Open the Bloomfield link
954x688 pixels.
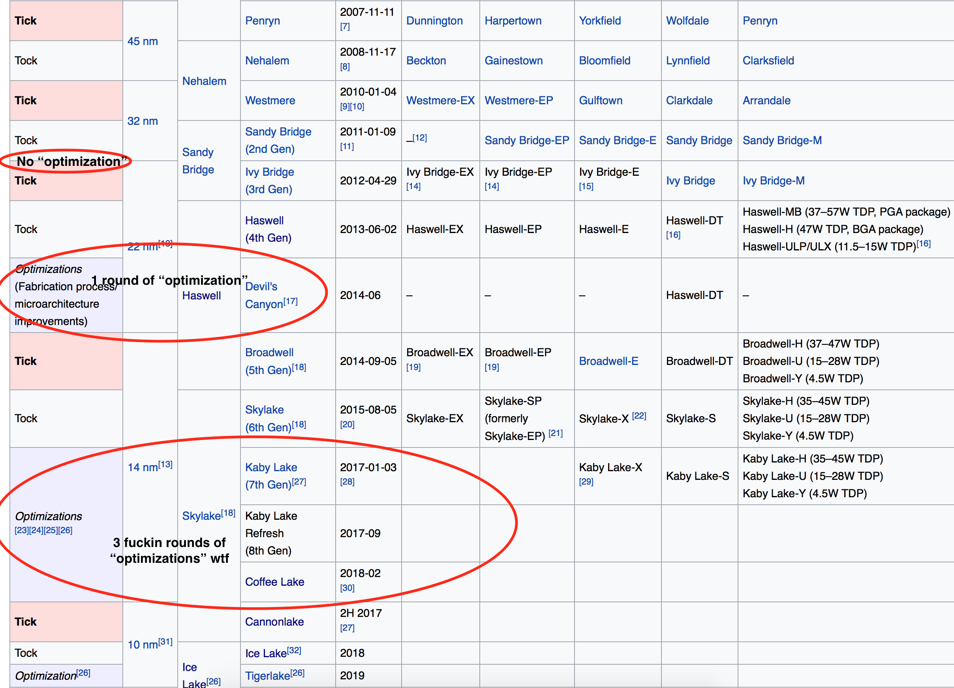(605, 60)
